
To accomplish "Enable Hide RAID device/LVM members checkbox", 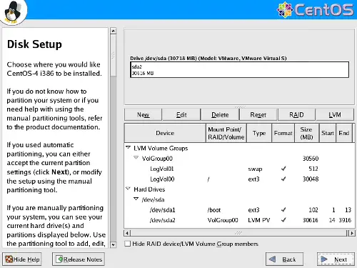I will point(128,244).
